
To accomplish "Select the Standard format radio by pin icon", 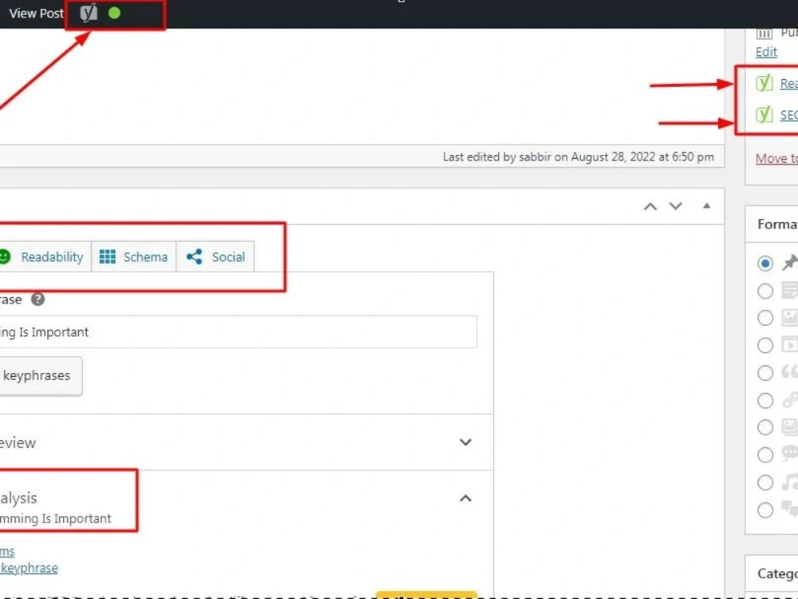I will tap(765, 264).
